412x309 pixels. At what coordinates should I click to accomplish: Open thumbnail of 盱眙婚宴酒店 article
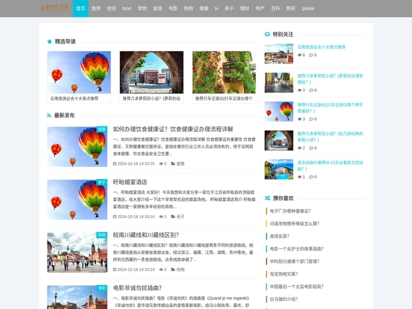coord(77,200)
